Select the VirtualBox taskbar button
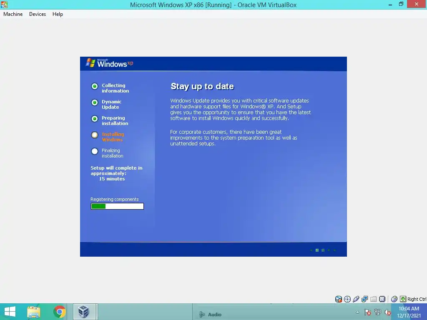This screenshot has width=427, height=320. click(x=84, y=312)
